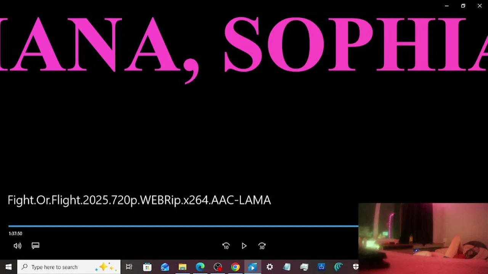Skip back 10 seconds
This screenshot has height=274, width=488.
(226, 246)
